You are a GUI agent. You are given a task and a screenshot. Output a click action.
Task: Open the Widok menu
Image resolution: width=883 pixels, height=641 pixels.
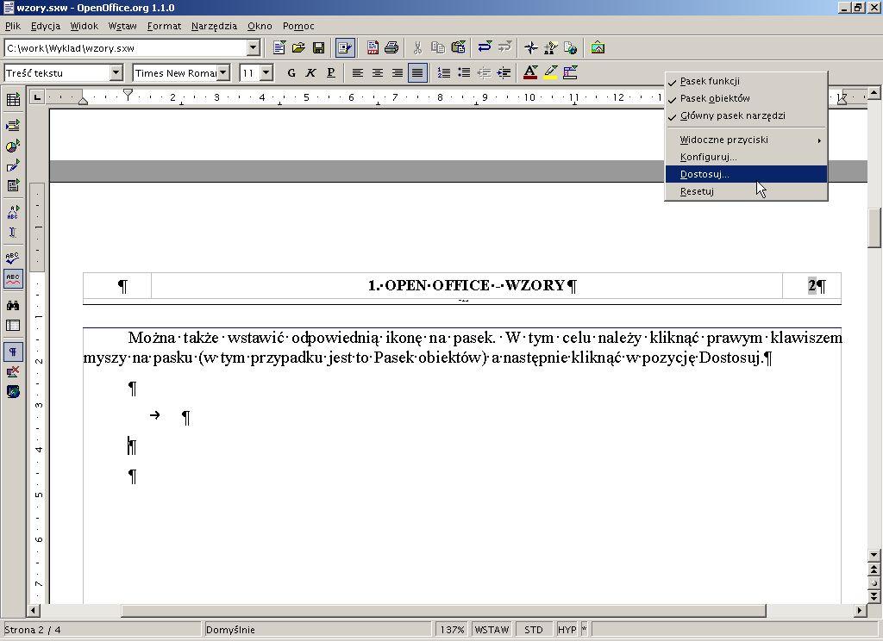point(85,26)
